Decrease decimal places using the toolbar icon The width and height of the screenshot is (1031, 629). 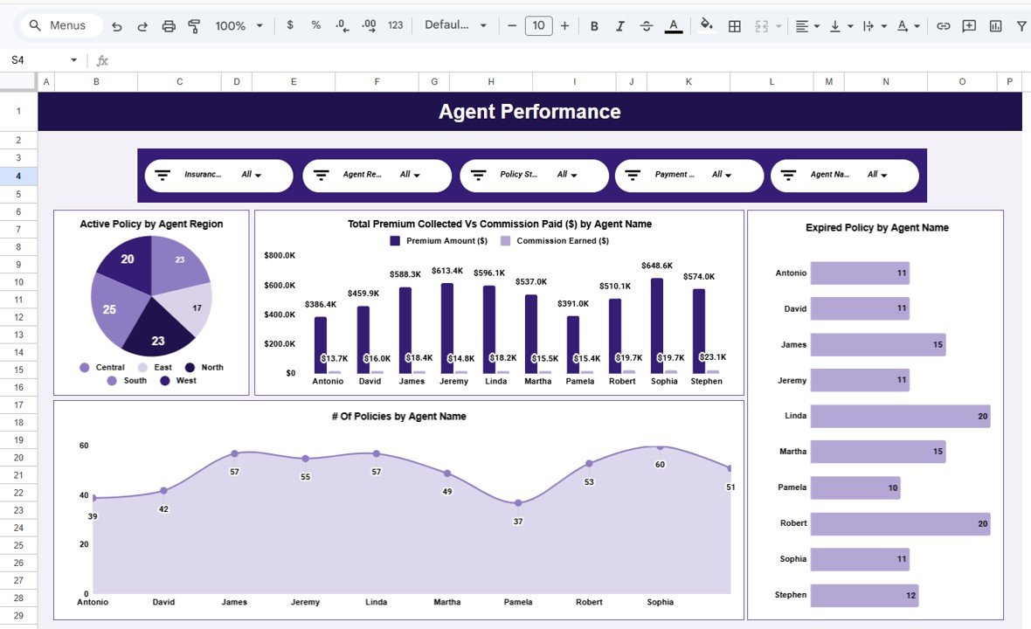(x=341, y=26)
